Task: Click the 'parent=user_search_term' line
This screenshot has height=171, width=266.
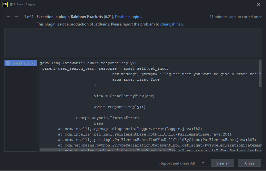Action: (x=106, y=69)
